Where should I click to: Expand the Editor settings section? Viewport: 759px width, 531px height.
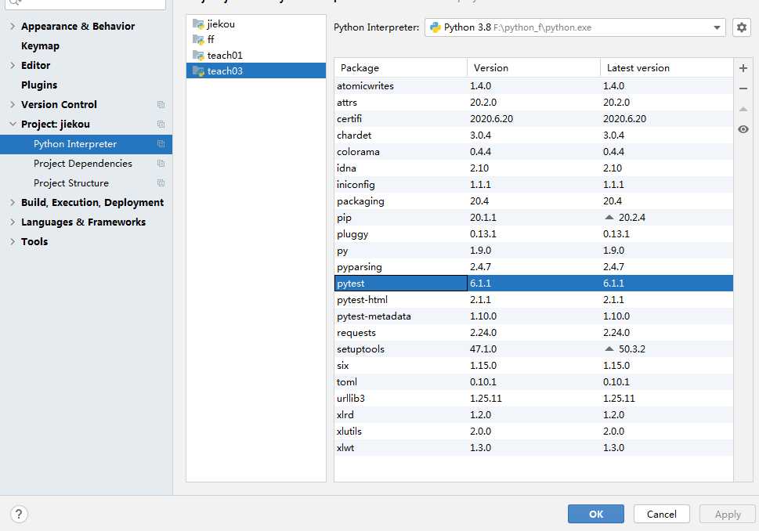pos(13,65)
